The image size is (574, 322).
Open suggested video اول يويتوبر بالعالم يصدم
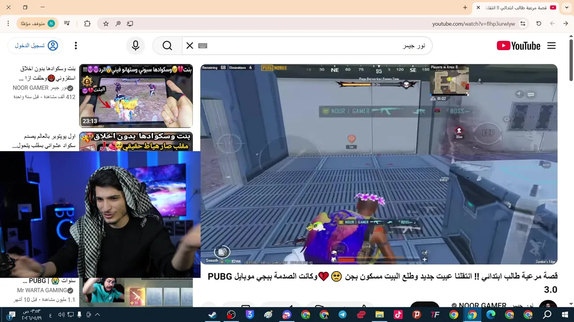coord(44,141)
